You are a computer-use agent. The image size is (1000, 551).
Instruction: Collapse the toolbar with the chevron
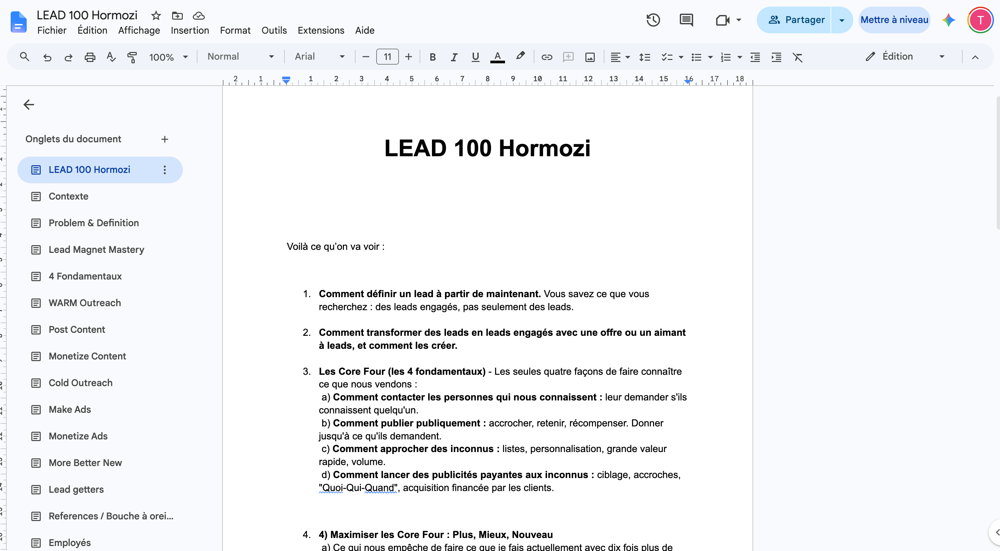(x=975, y=57)
